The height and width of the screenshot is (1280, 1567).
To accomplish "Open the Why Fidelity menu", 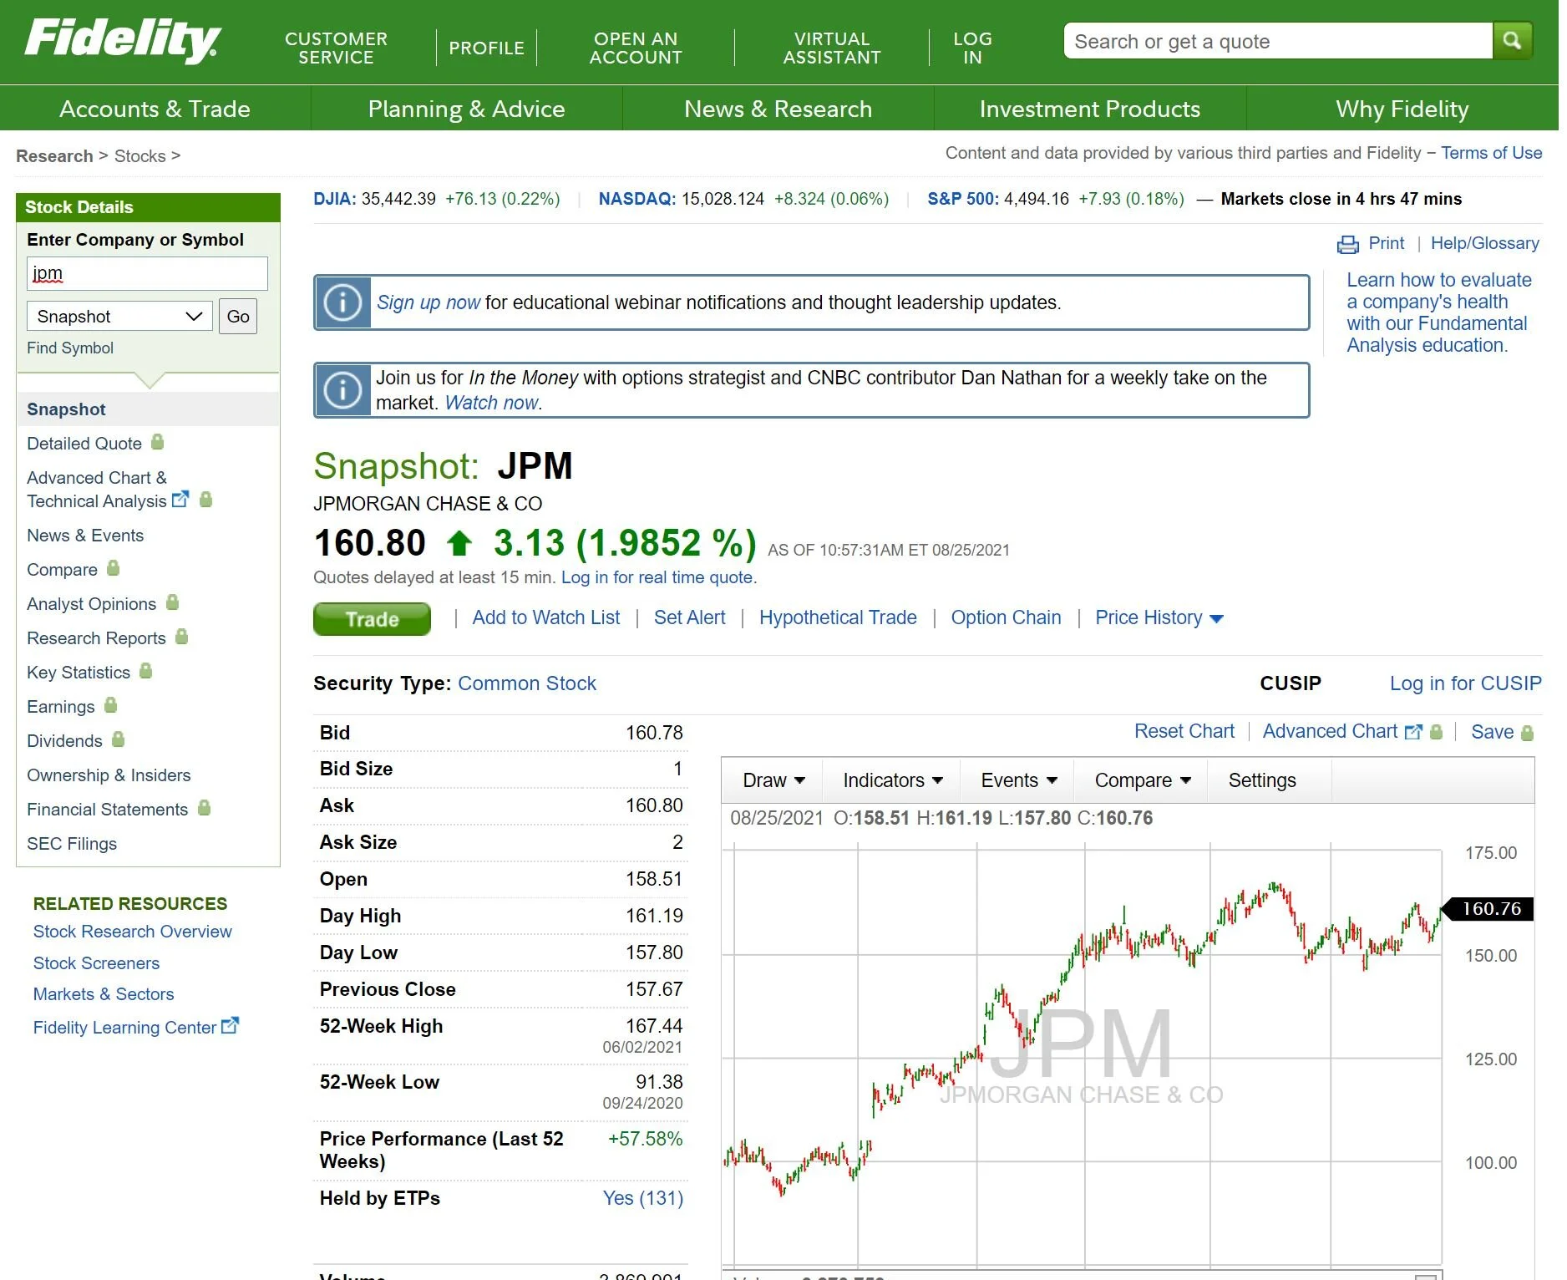I will (1402, 109).
